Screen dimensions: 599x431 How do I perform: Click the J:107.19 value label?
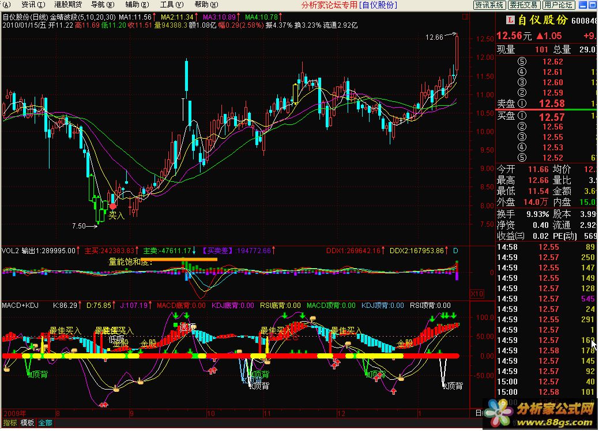tap(134, 306)
